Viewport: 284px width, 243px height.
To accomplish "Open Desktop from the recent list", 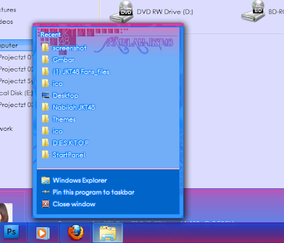I will (x=108, y=95).
